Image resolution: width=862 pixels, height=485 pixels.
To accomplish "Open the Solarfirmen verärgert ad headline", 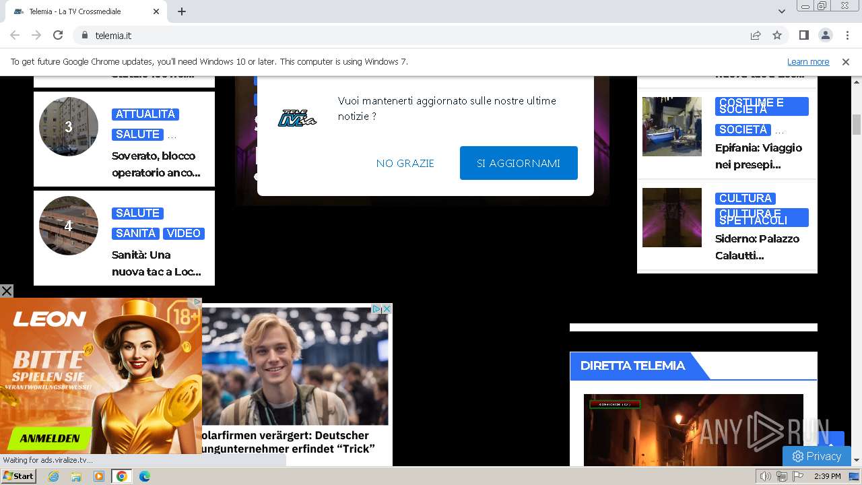I will click(288, 442).
